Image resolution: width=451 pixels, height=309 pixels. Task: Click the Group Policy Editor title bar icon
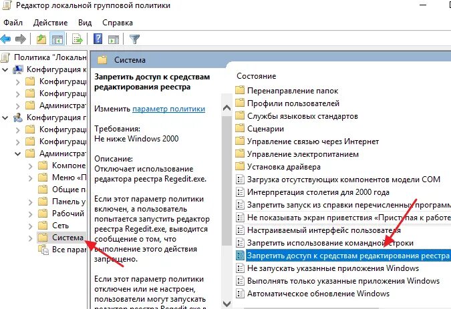pyautogui.click(x=6, y=5)
